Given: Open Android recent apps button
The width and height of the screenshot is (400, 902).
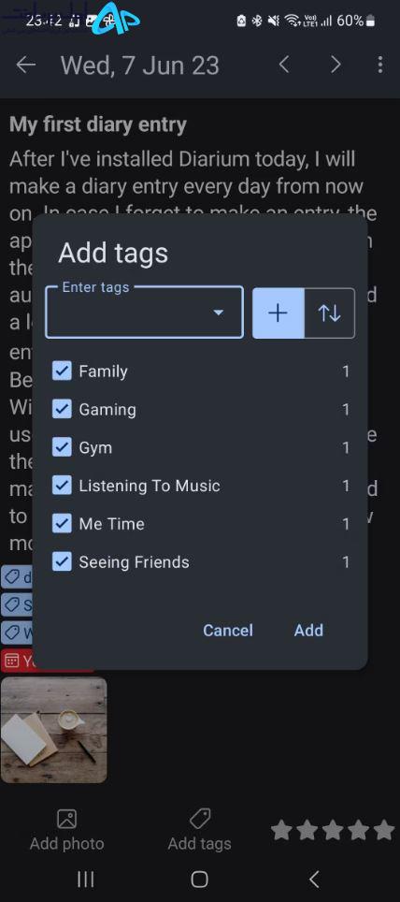Looking at the screenshot, I should point(86,879).
